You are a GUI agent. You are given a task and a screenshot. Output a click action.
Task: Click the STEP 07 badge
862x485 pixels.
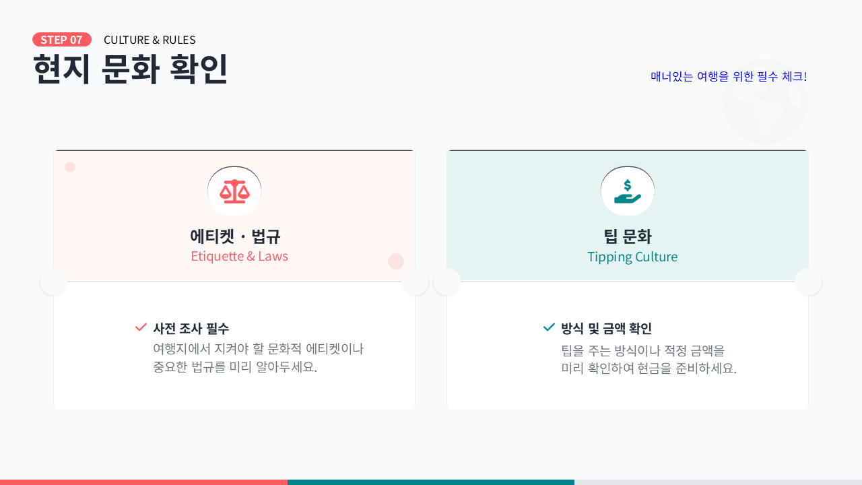[x=62, y=40]
